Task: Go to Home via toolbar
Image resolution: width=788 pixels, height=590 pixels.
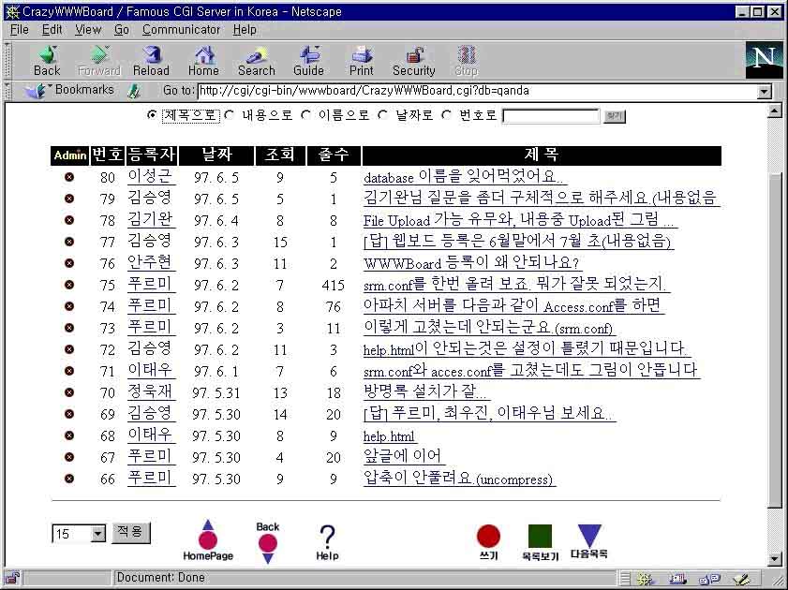Action: (203, 61)
